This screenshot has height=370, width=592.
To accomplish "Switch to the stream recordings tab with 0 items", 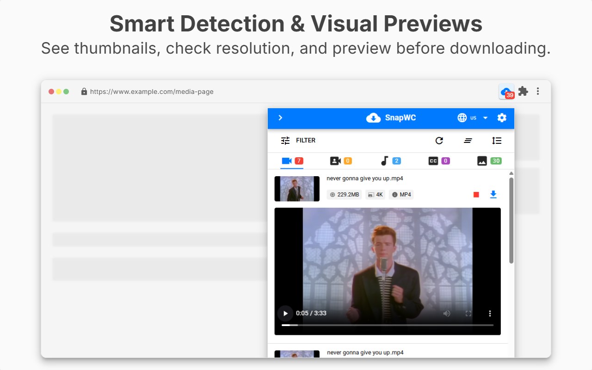I will [x=341, y=161].
